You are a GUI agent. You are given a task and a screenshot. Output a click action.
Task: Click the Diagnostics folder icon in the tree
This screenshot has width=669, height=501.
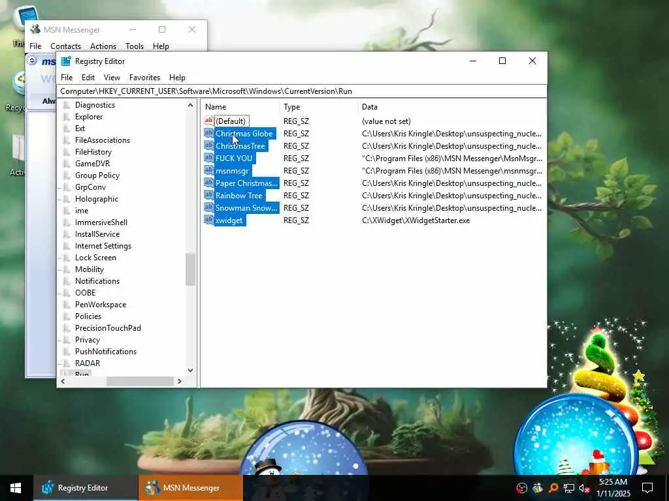pyautogui.click(x=67, y=105)
